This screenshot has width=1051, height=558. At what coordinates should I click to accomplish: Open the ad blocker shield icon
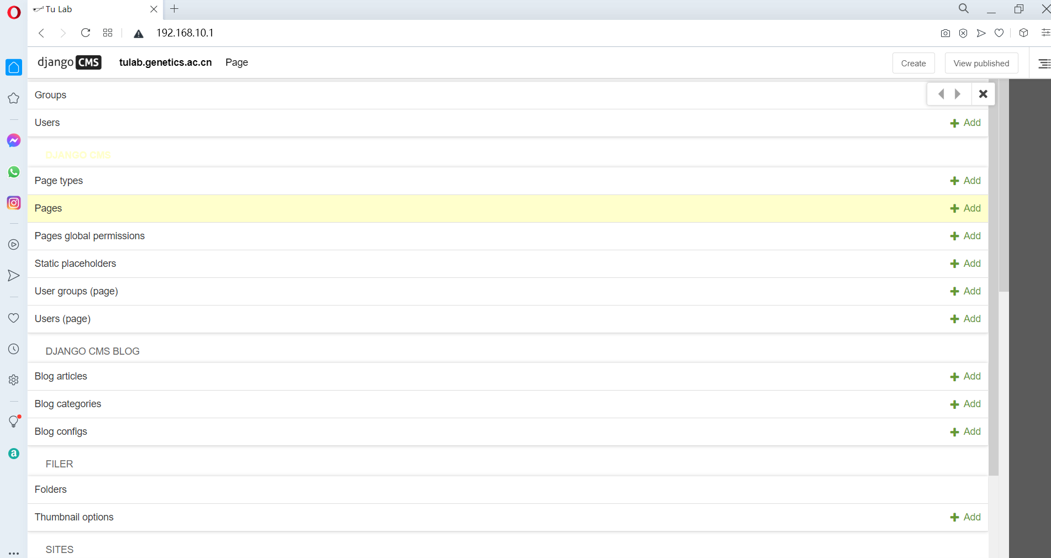[x=963, y=33]
